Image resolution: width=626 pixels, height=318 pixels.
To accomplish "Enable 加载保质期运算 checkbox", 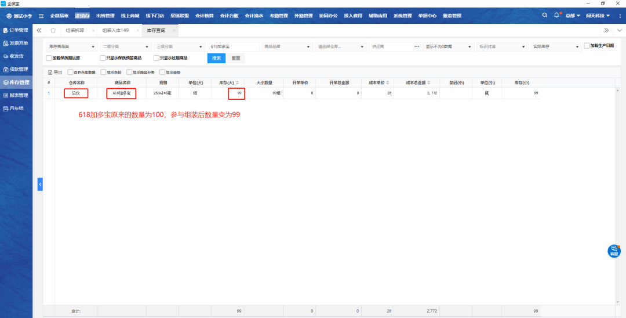I will (49, 58).
